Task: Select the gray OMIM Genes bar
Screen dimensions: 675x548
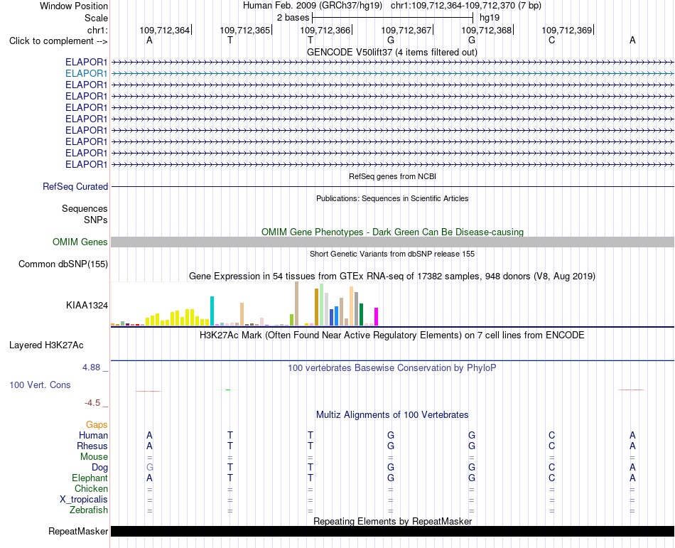Action: click(392, 242)
